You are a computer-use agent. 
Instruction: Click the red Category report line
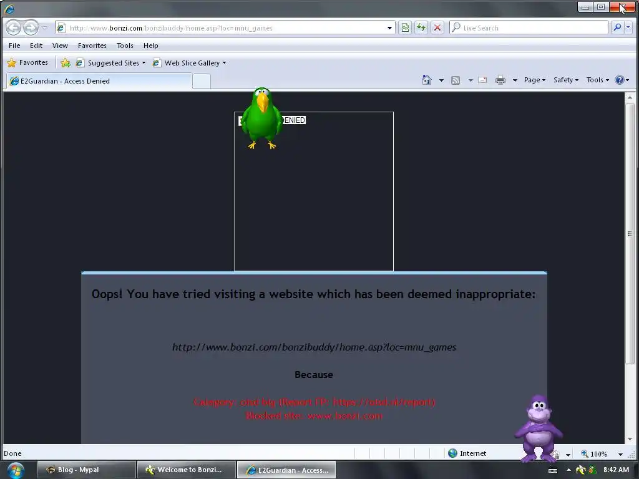pos(315,402)
